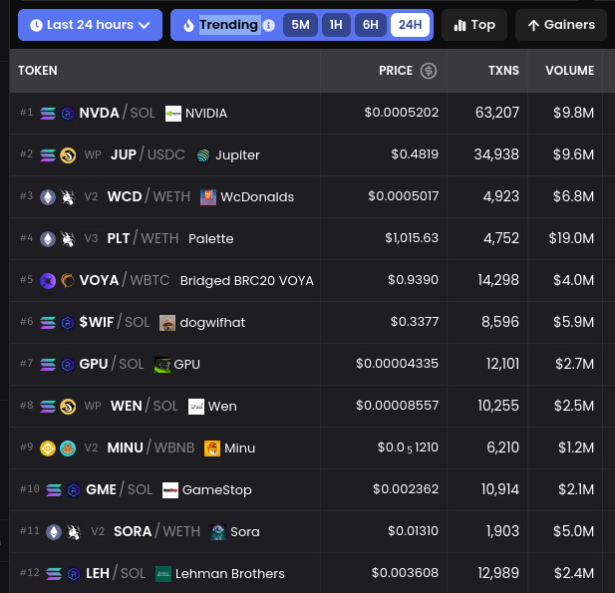
Task: Select the 24H trending timeframe
Action: point(410,25)
